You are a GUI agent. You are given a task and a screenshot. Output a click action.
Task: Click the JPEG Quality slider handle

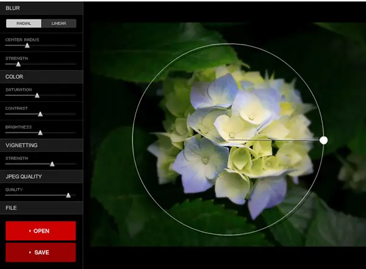68,195
